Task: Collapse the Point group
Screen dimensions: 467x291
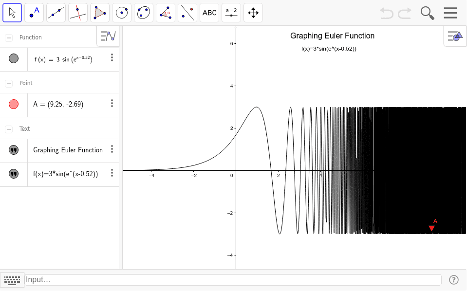Action: tap(9, 84)
